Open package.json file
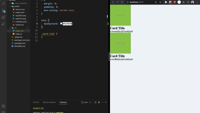Screen dimensions: 200x113 [20, 43]
